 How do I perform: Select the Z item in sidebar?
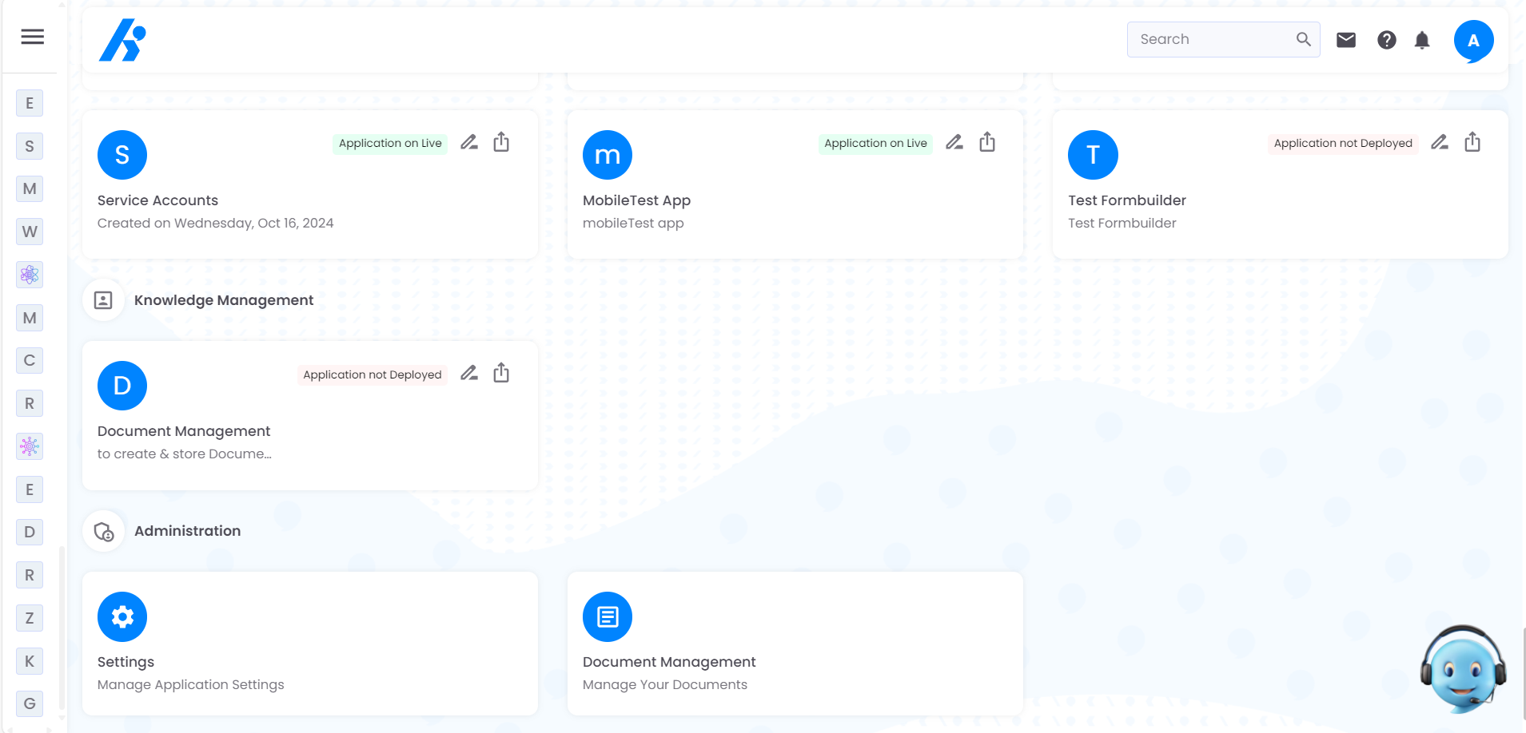click(30, 618)
